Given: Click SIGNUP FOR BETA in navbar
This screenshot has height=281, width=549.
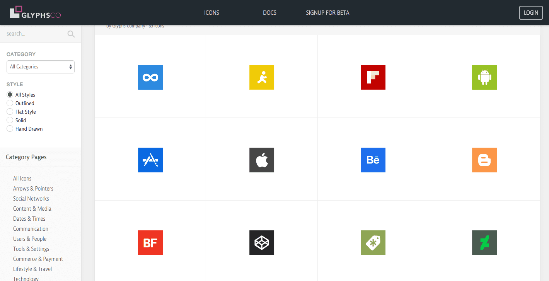Looking at the screenshot, I should point(327,13).
